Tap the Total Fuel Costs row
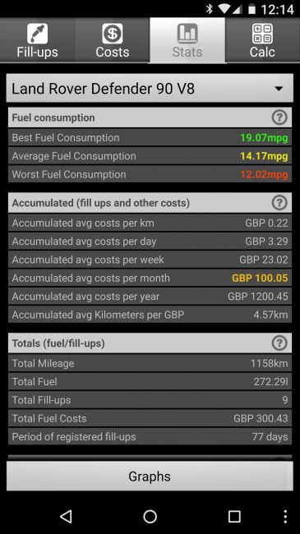Viewport: 300px width, 534px height. click(150, 418)
